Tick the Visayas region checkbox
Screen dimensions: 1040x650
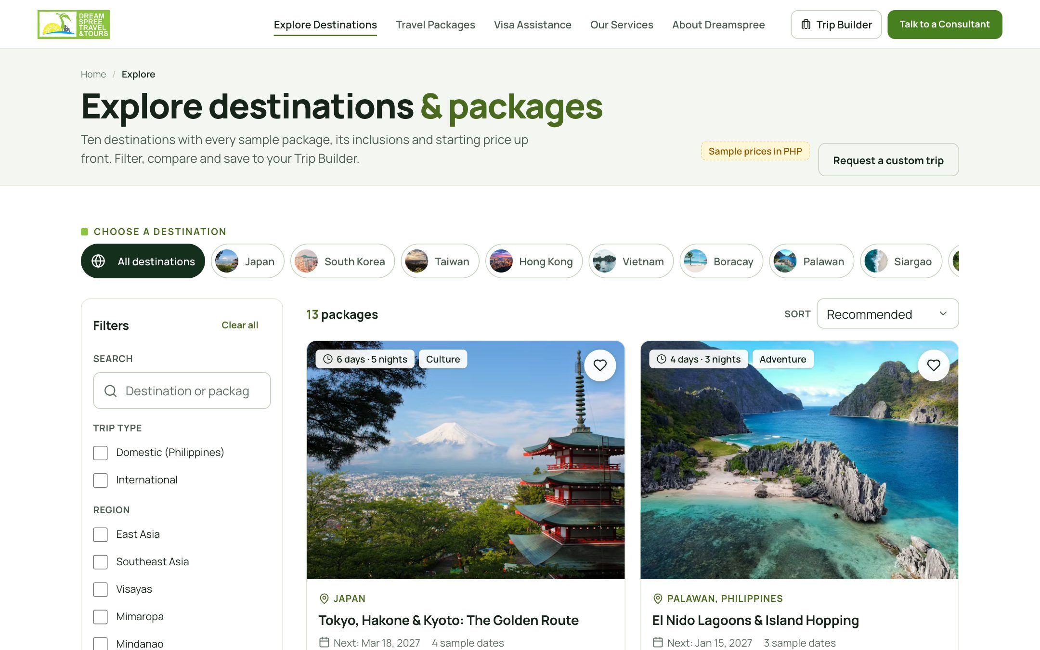[100, 590]
